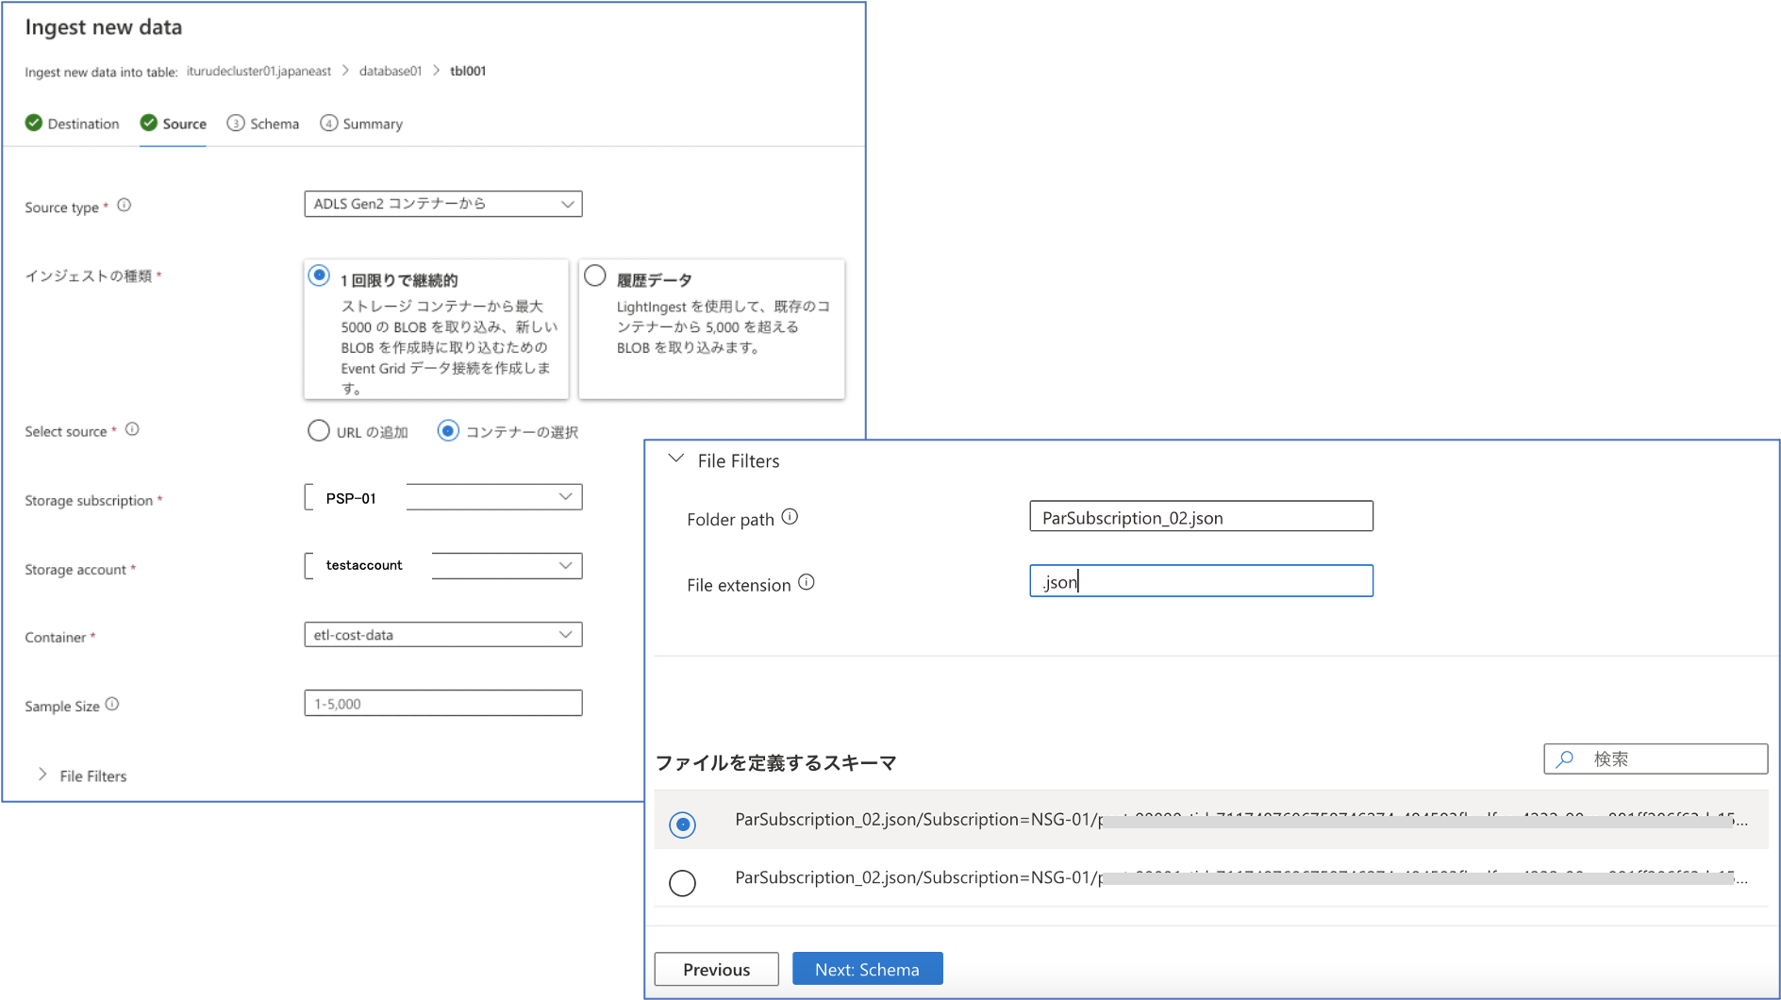This screenshot has height=1000, width=1781.
Task: Click the Destination green checkmark icon
Action: pos(34,123)
